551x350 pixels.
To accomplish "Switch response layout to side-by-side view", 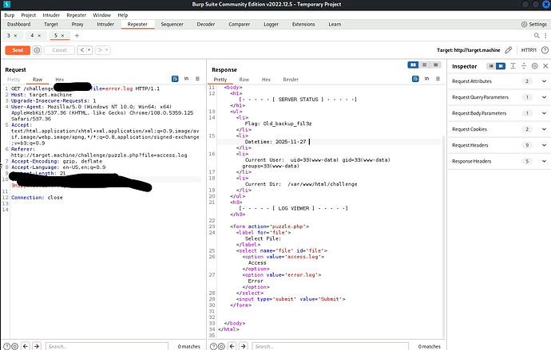I will [x=413, y=65].
